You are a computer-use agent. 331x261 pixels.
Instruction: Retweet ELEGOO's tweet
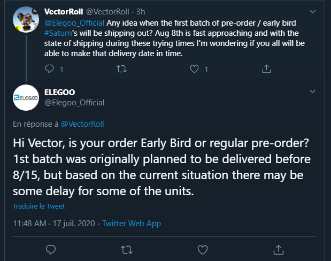[x=127, y=249]
